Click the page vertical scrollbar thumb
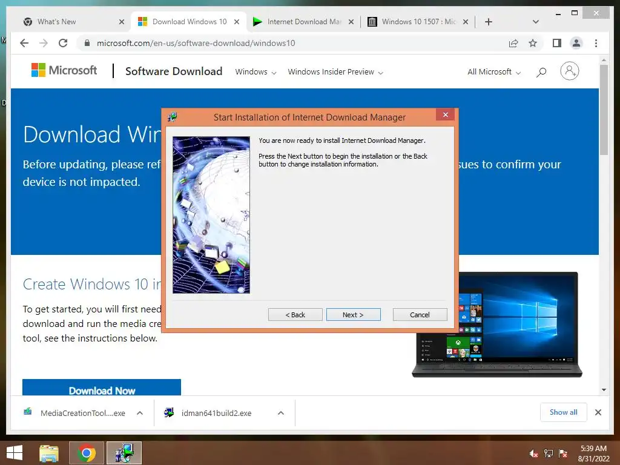 point(604,110)
